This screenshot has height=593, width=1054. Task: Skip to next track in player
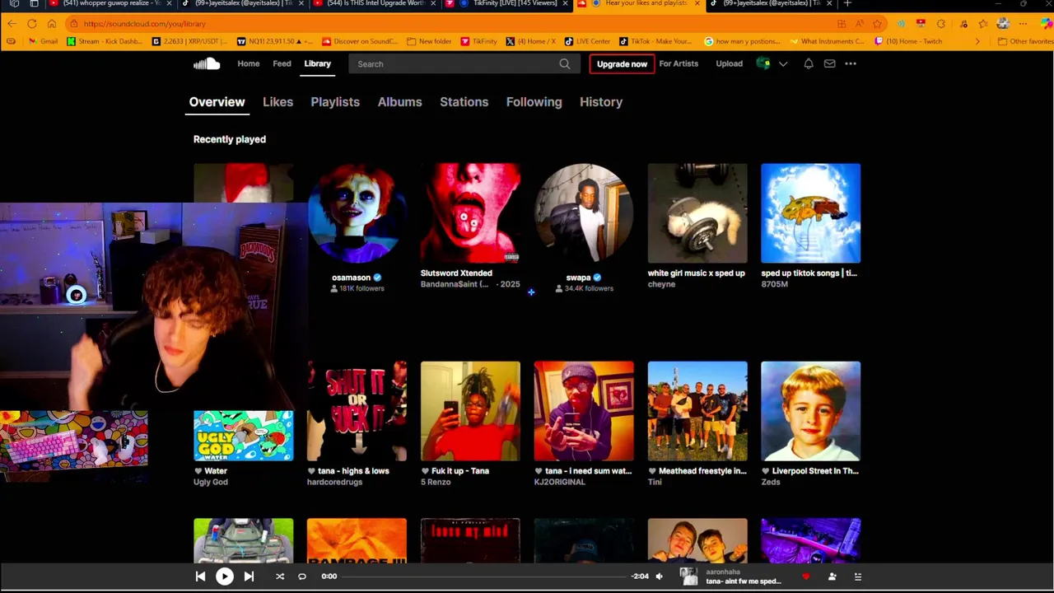click(x=249, y=577)
